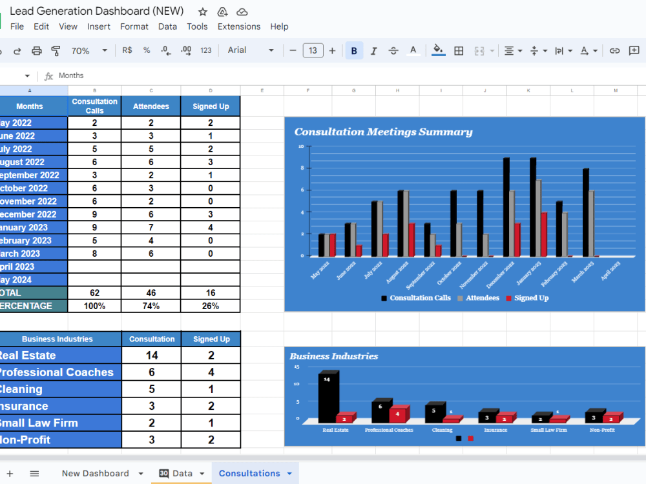Open the Format menu

point(134,26)
